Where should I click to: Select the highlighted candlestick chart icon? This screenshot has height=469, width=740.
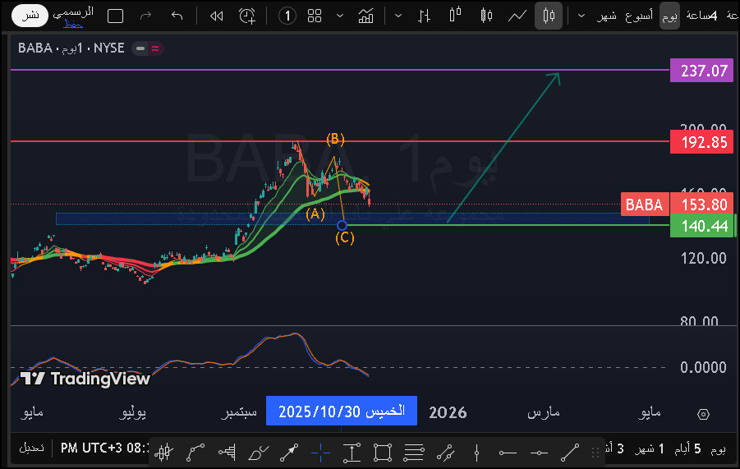coord(549,16)
